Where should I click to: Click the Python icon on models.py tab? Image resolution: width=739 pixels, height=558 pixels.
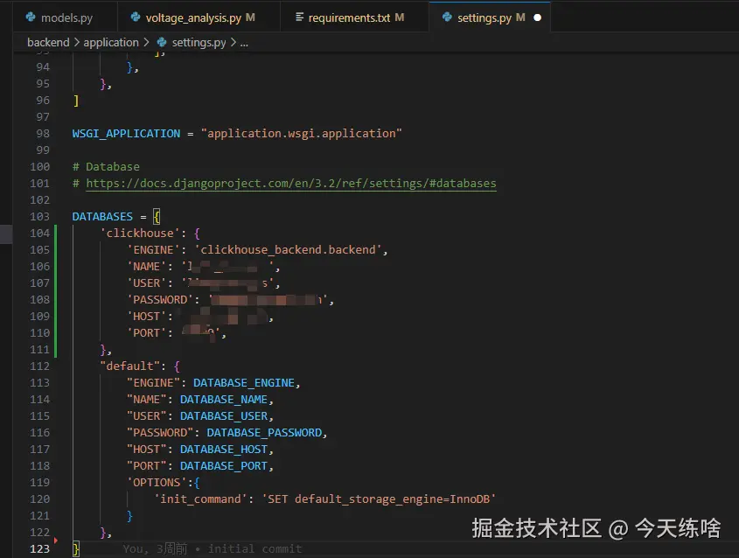pyautogui.click(x=31, y=17)
